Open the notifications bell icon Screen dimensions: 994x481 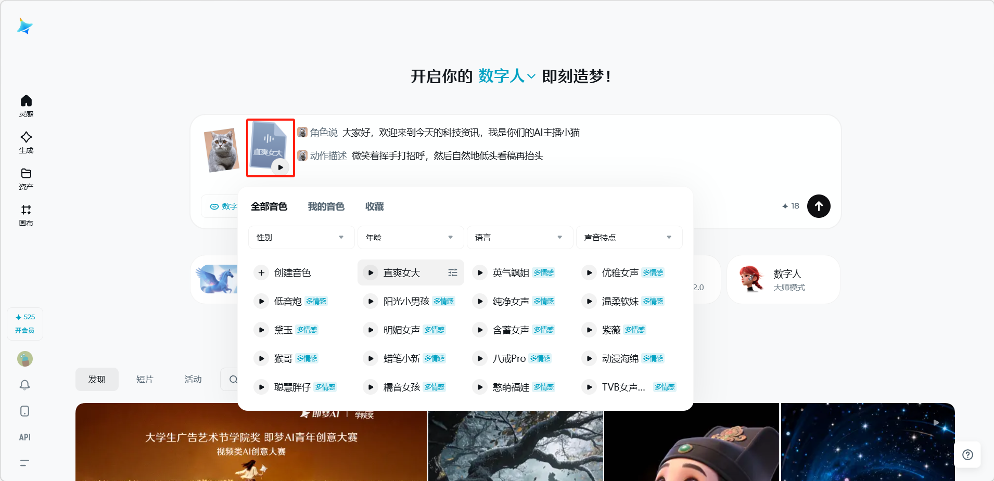[x=25, y=385]
